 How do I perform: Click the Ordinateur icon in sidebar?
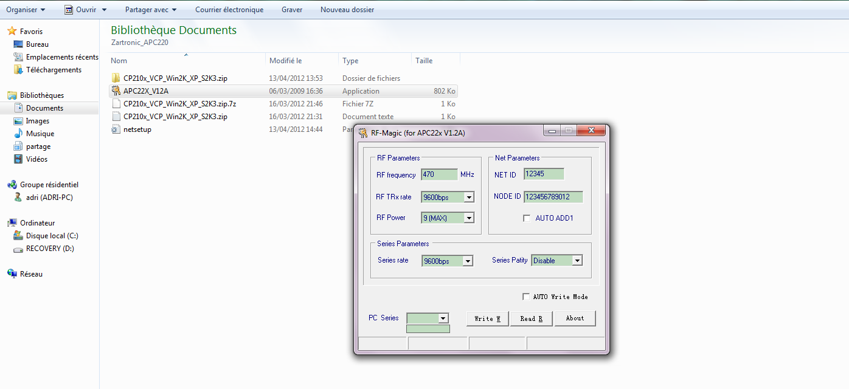(12, 222)
